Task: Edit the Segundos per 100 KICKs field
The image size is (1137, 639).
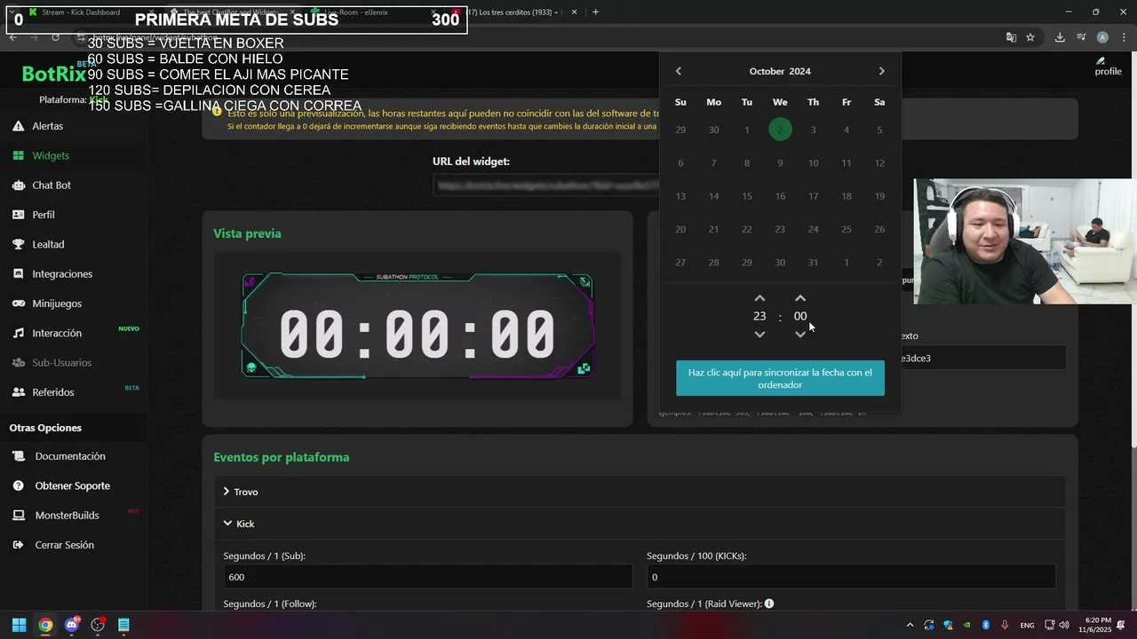Action: point(851,577)
